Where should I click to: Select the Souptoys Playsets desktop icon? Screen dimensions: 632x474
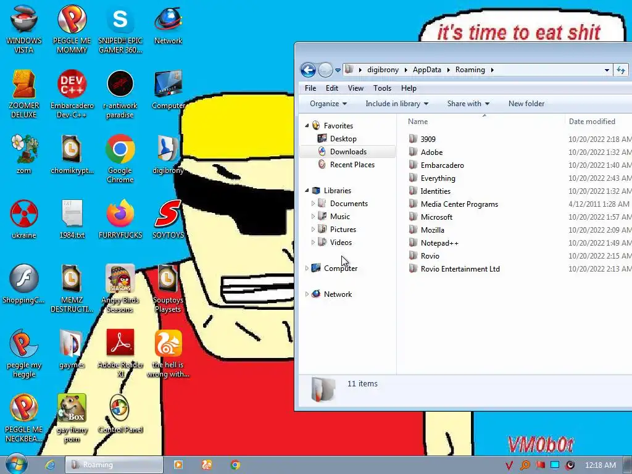point(168,289)
